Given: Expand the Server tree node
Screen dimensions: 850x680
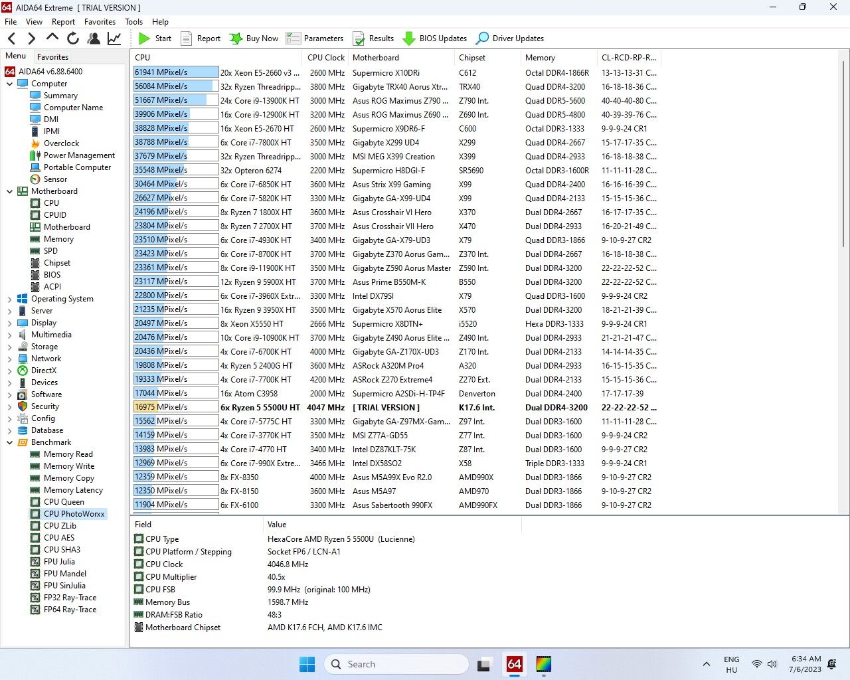Looking at the screenshot, I should tap(9, 311).
